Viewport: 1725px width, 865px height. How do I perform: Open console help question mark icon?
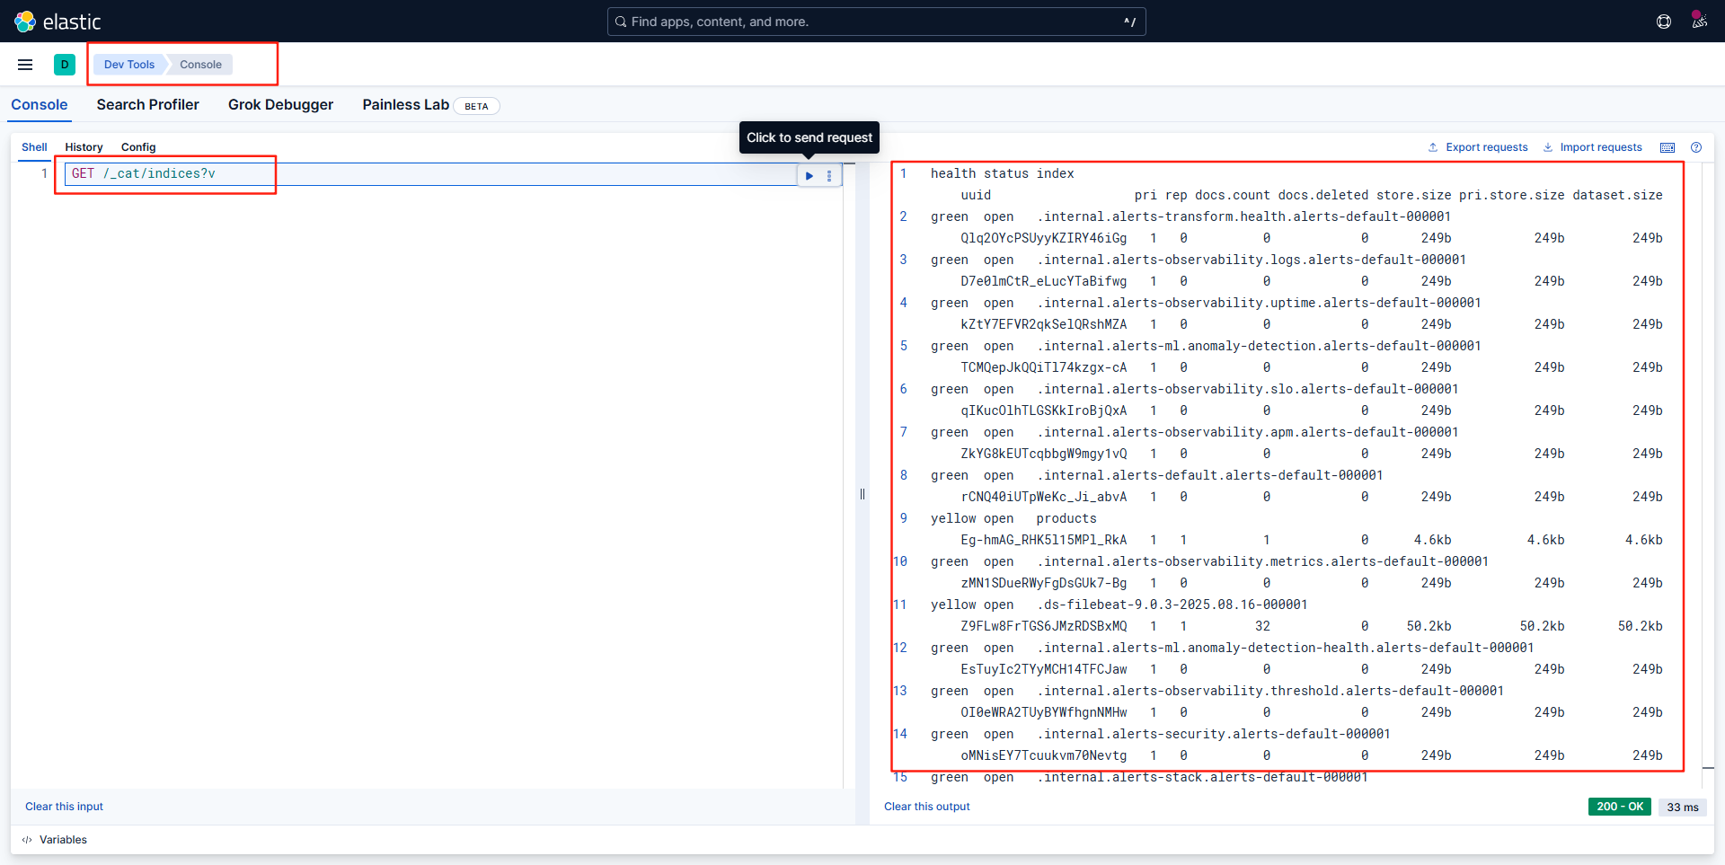[1696, 147]
